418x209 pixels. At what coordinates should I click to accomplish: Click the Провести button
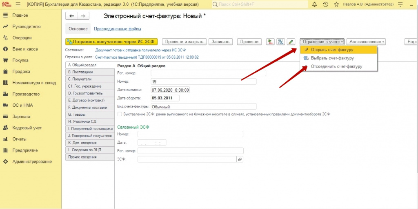tap(249, 42)
